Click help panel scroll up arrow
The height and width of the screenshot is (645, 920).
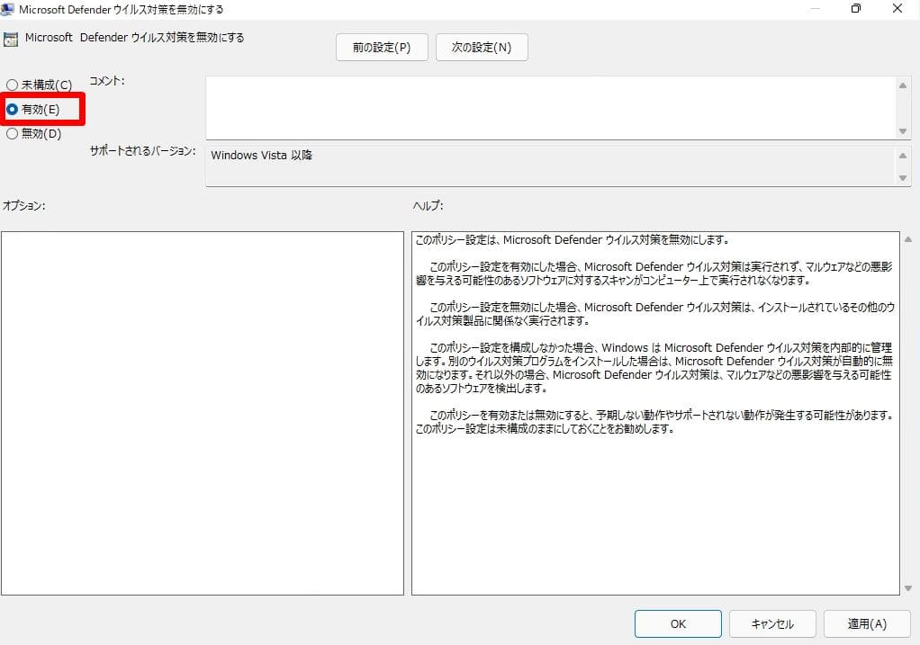[x=908, y=239]
